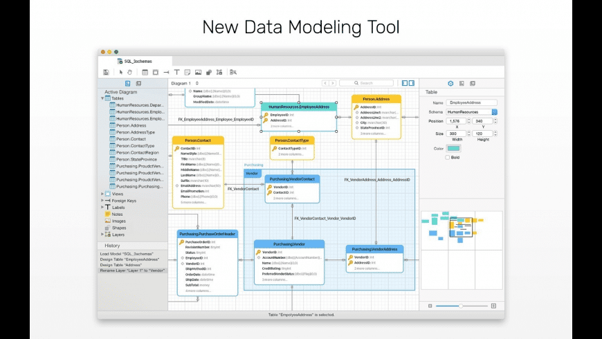Click the zoom out icon under the overview
The height and width of the screenshot is (339, 602).
430,306
